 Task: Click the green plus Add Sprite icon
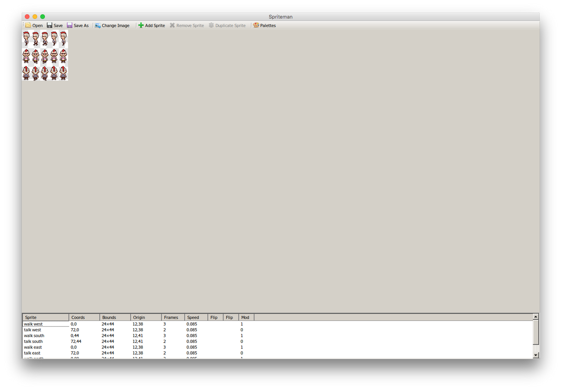pyautogui.click(x=141, y=26)
